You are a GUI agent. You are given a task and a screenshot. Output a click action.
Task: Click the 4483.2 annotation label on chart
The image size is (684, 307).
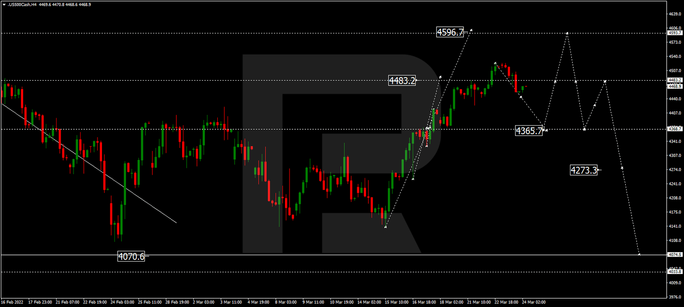(x=402, y=81)
